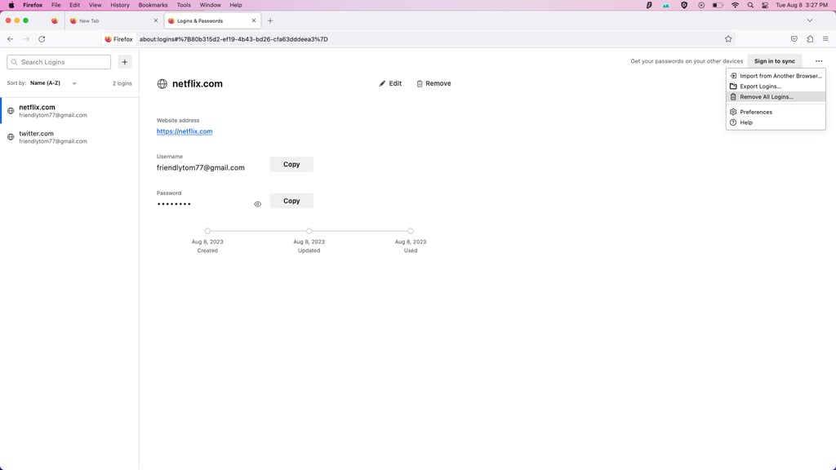The width and height of the screenshot is (836, 470).
Task: Open the Window menu
Action: point(210,5)
